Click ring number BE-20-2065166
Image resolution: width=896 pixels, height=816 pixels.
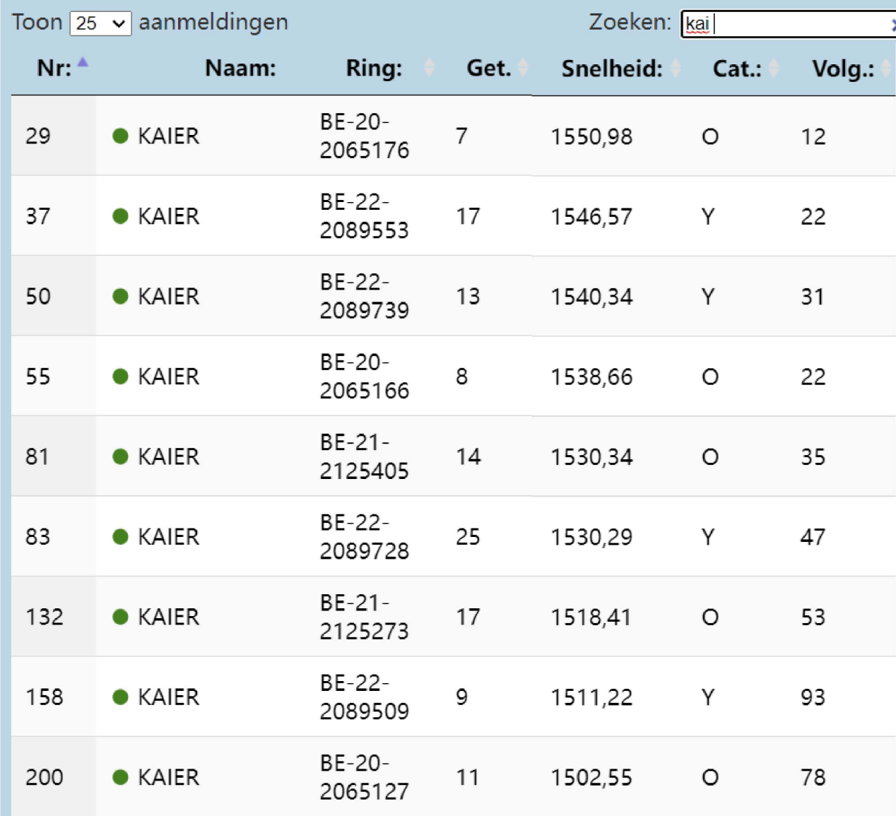364,376
